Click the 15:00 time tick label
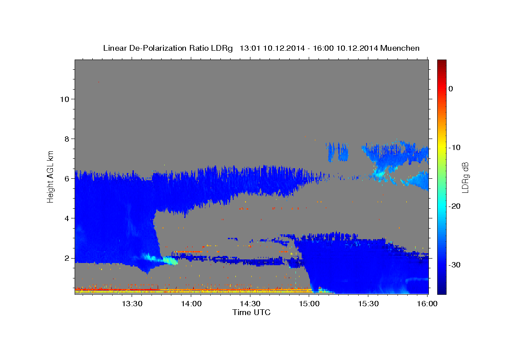The image size is (530, 353). 309,304
